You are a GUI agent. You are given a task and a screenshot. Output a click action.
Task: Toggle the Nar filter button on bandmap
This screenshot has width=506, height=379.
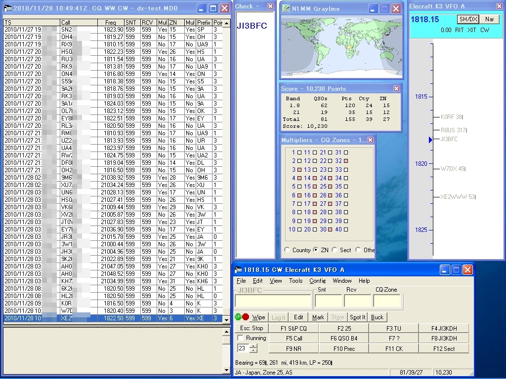[489, 19]
